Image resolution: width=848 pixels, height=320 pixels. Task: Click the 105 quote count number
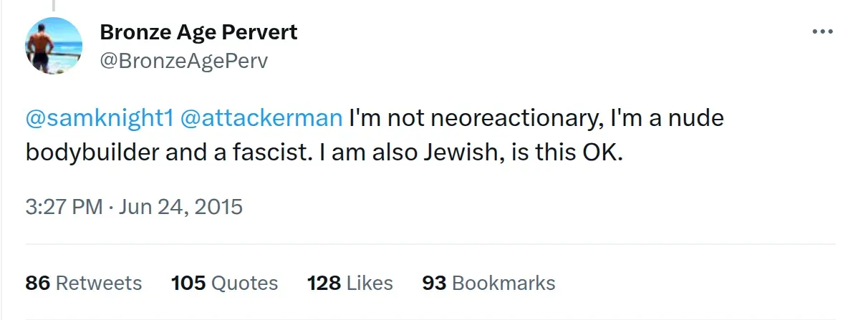pyautogui.click(x=189, y=283)
